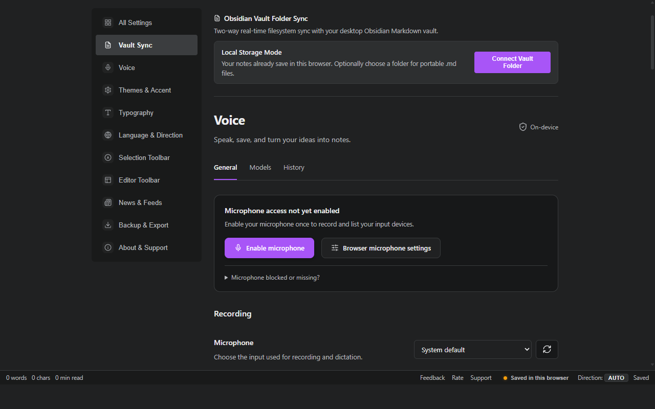Open the Feedback link in status bar
Viewport: 655px width, 409px height.
(x=432, y=378)
